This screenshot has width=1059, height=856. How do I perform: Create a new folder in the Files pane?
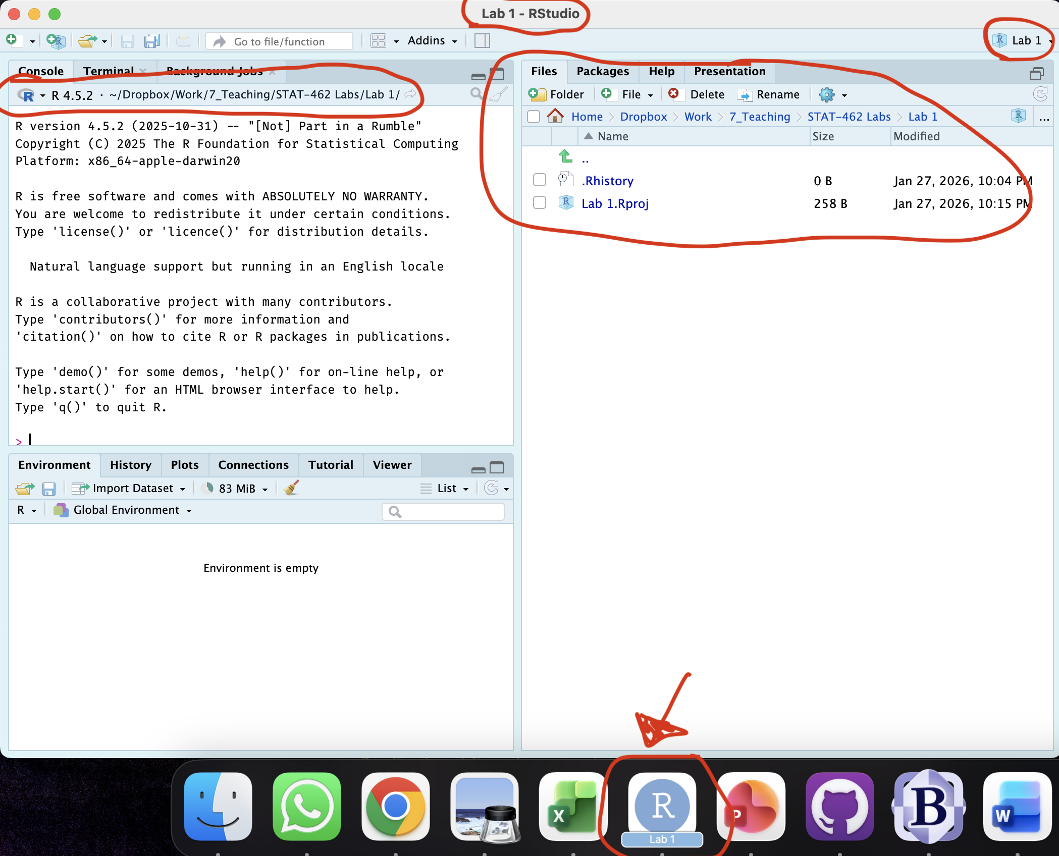pyautogui.click(x=557, y=94)
